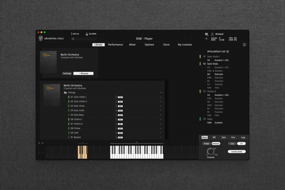Click the Settings button for Berlin Orchestra
This screenshot has width=285, height=190.
67,73
